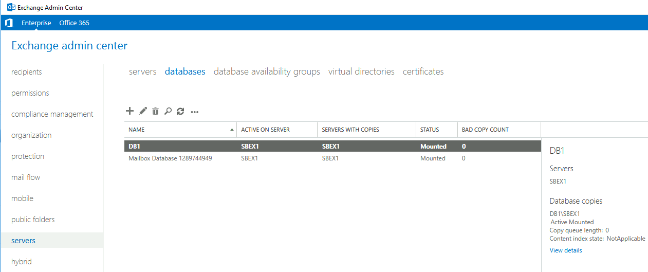Switch to the Office 365 tab

click(x=74, y=23)
